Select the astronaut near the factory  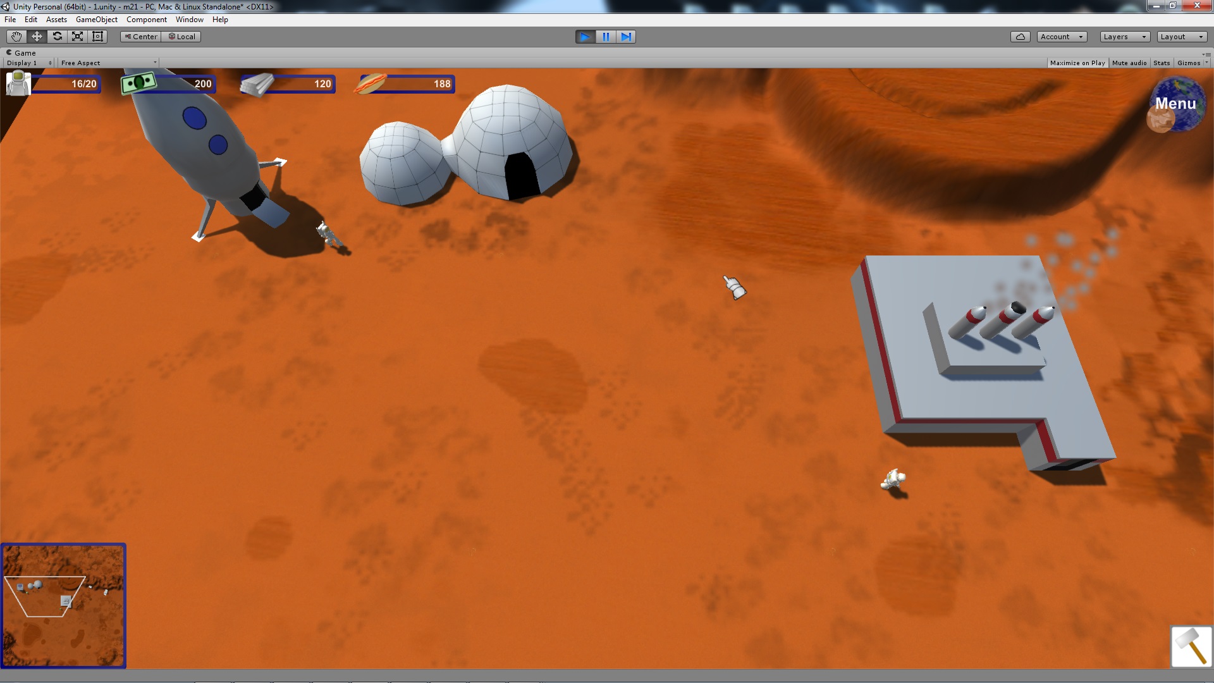(x=893, y=479)
